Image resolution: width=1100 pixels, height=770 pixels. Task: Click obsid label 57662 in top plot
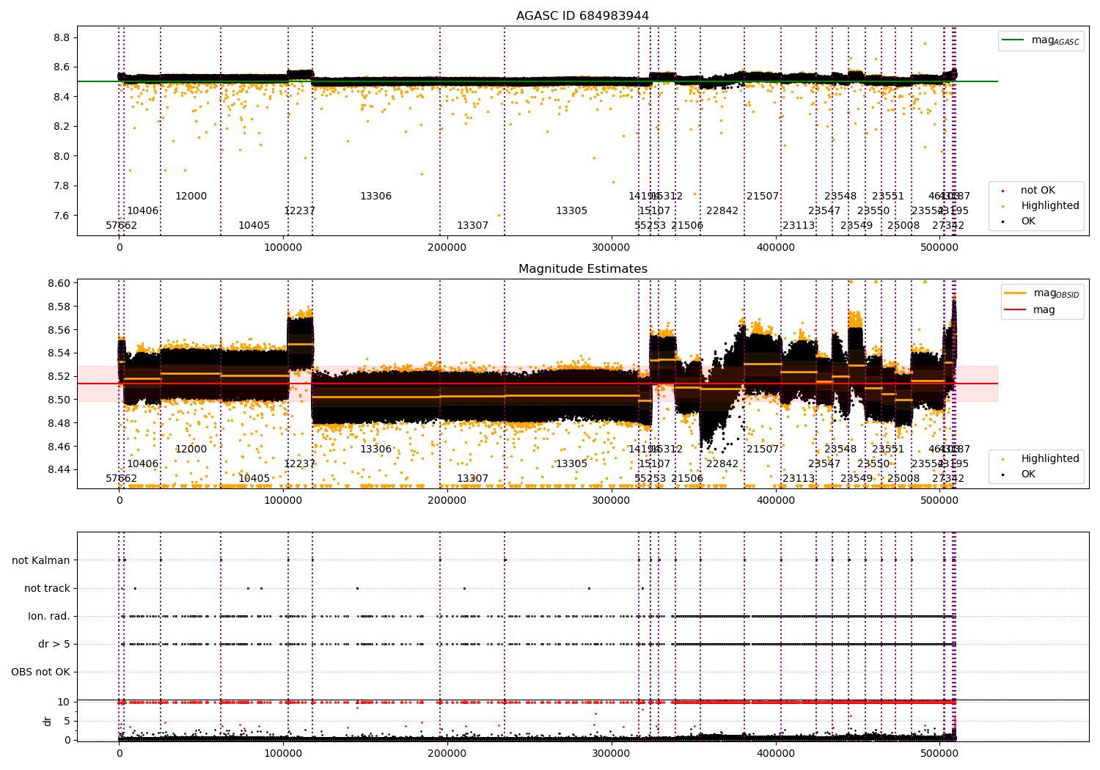(121, 226)
